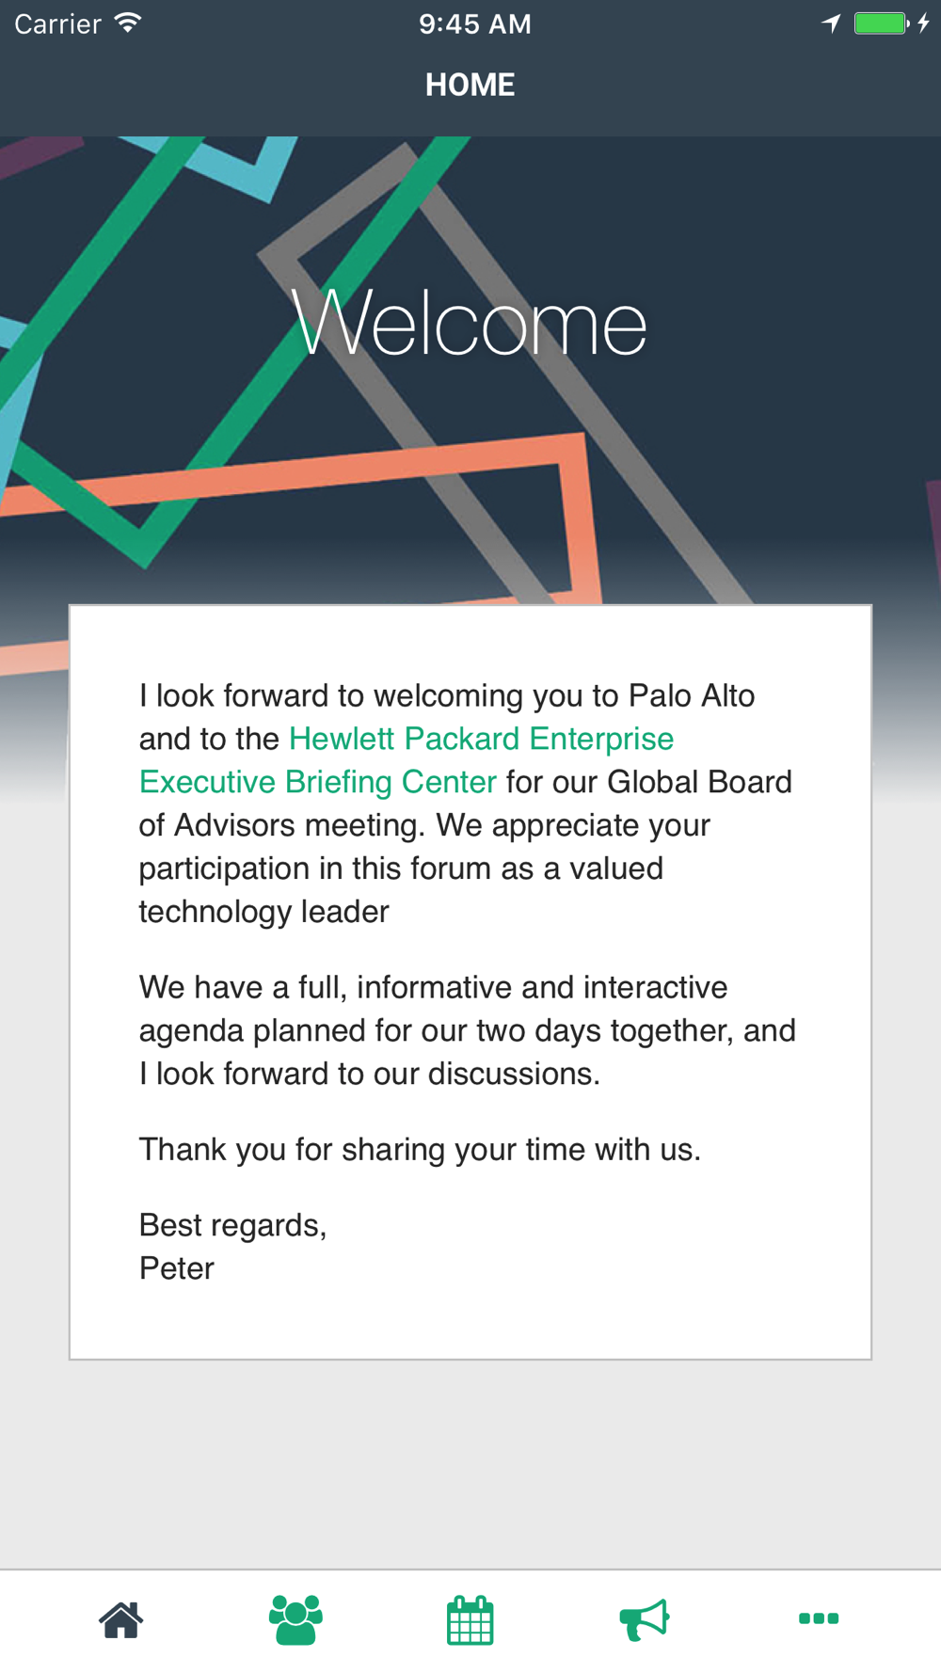Tap the HOME navigation bar title
The height and width of the screenshot is (1673, 941).
[470, 85]
